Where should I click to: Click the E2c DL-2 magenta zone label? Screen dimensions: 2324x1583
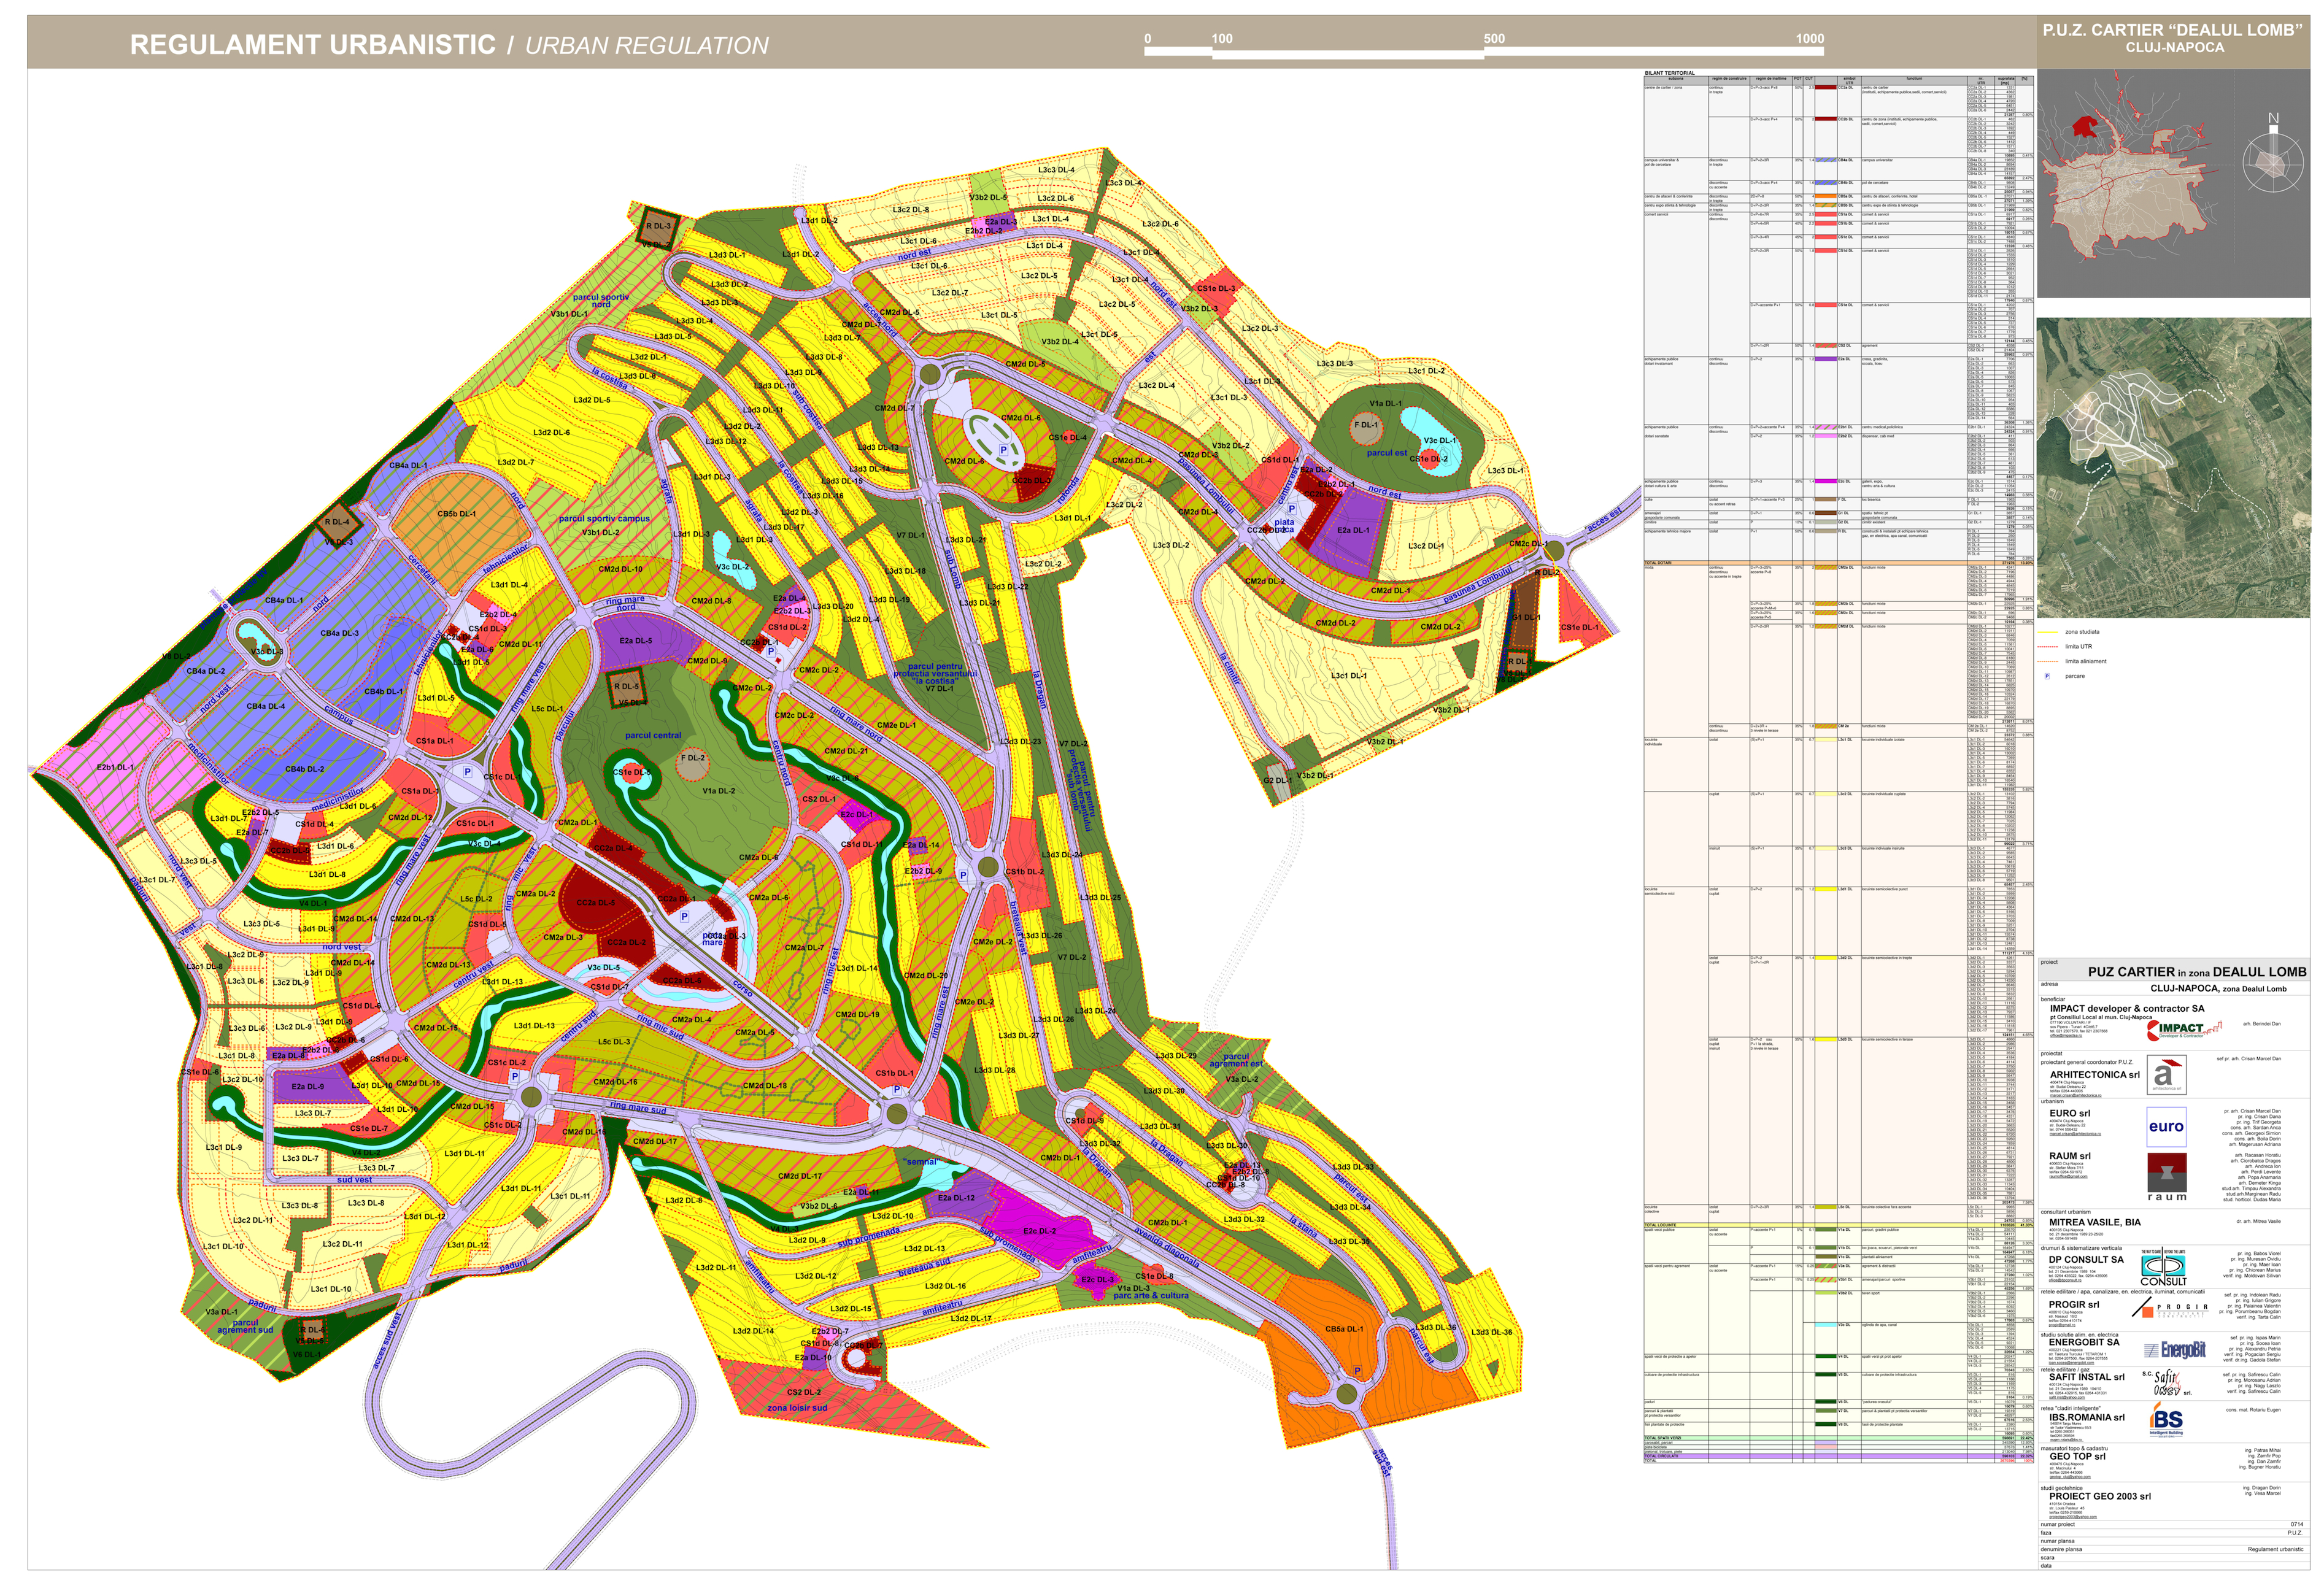(x=1040, y=1232)
